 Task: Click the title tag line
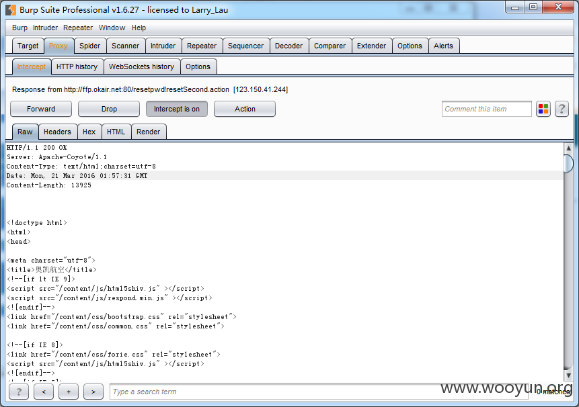52,270
